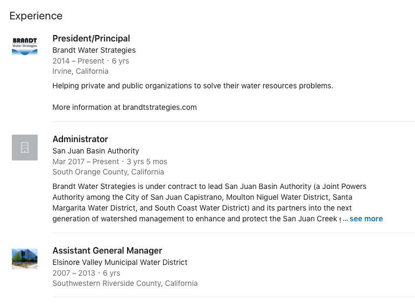Expand description with see more

point(366,219)
